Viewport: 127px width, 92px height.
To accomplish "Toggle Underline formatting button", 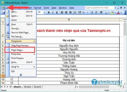I will [57, 12].
